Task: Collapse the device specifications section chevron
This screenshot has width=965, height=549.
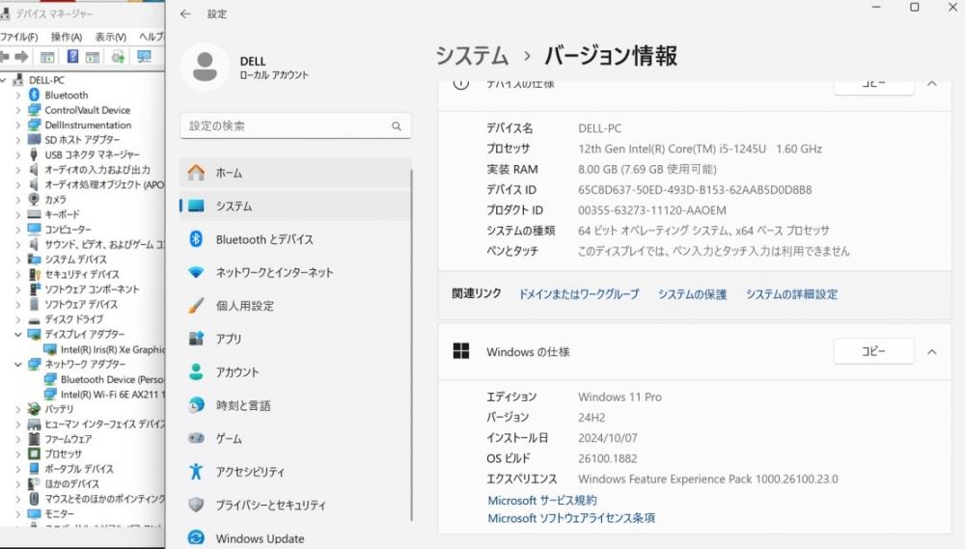Action: [x=932, y=84]
